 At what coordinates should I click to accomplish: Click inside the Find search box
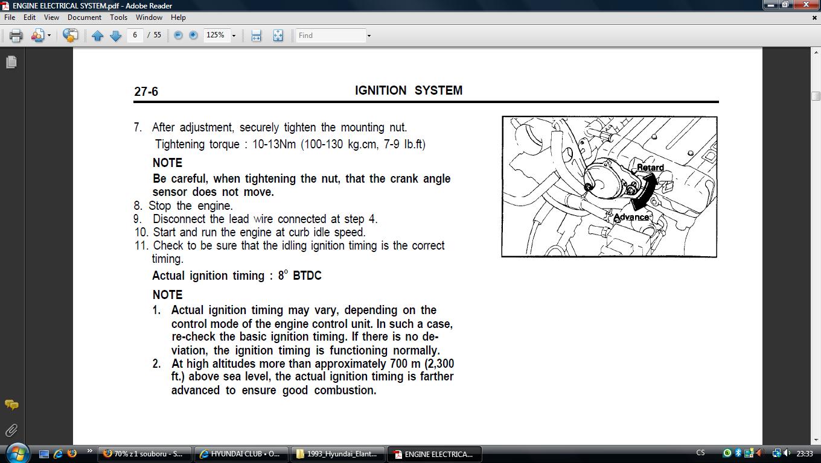pos(330,35)
